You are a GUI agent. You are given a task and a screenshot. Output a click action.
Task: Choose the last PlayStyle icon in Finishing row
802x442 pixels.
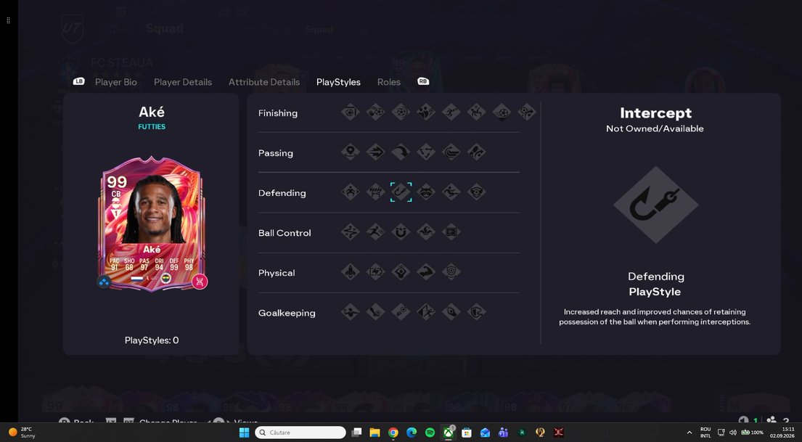pyautogui.click(x=527, y=112)
